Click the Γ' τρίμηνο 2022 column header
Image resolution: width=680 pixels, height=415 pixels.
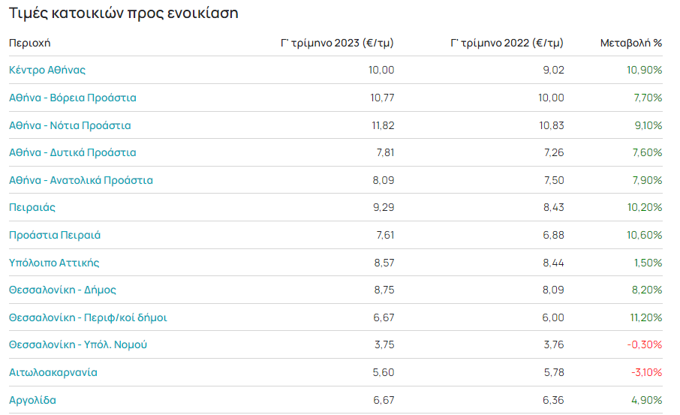507,43
